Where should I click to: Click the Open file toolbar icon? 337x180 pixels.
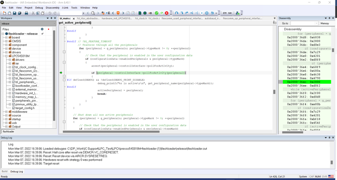point(9,13)
